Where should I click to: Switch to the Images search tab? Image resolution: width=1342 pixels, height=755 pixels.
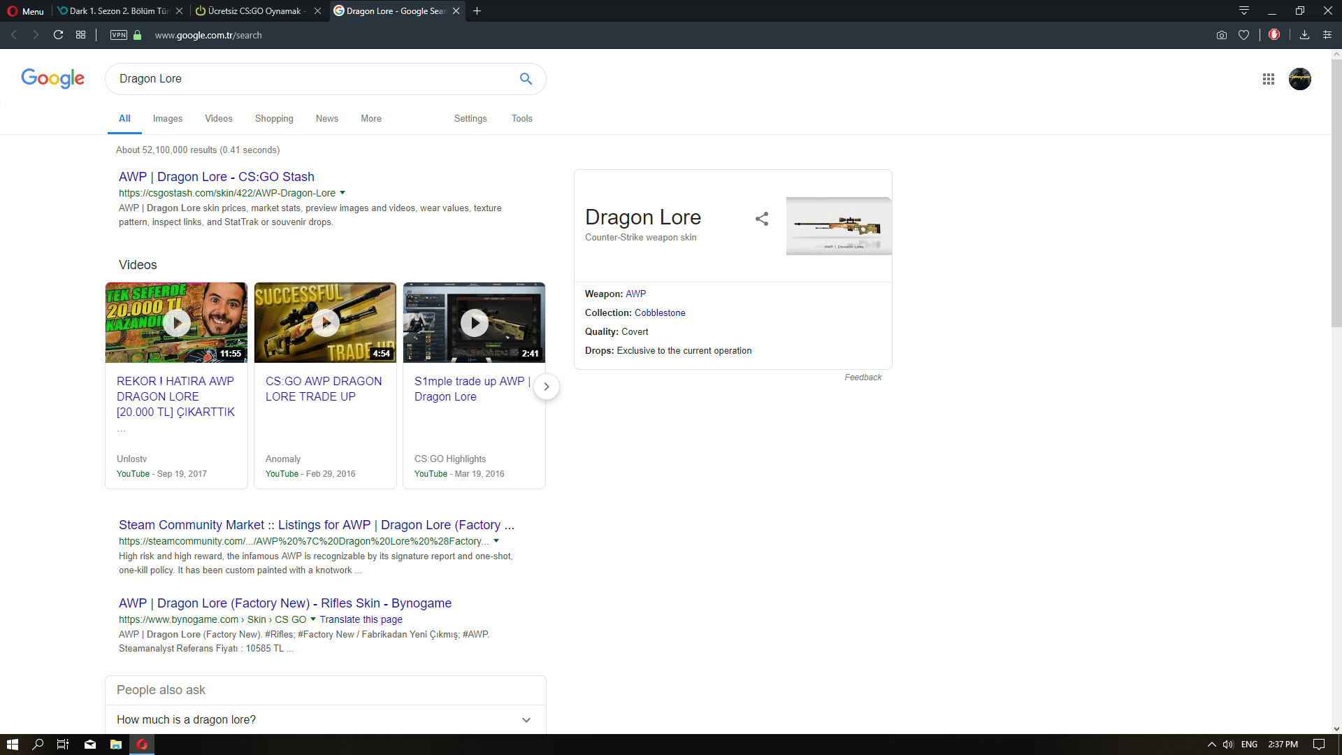click(x=168, y=119)
